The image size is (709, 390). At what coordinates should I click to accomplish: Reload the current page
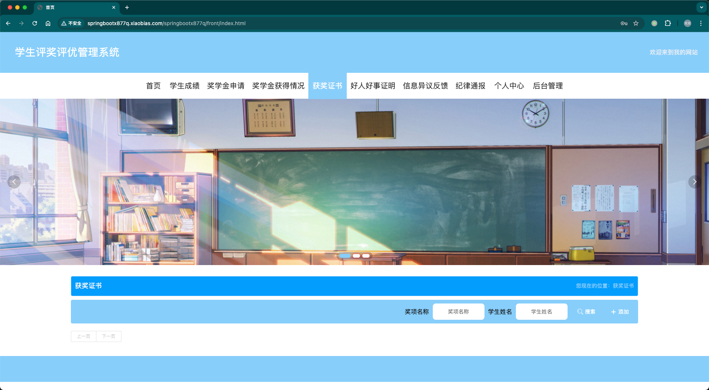(x=35, y=23)
